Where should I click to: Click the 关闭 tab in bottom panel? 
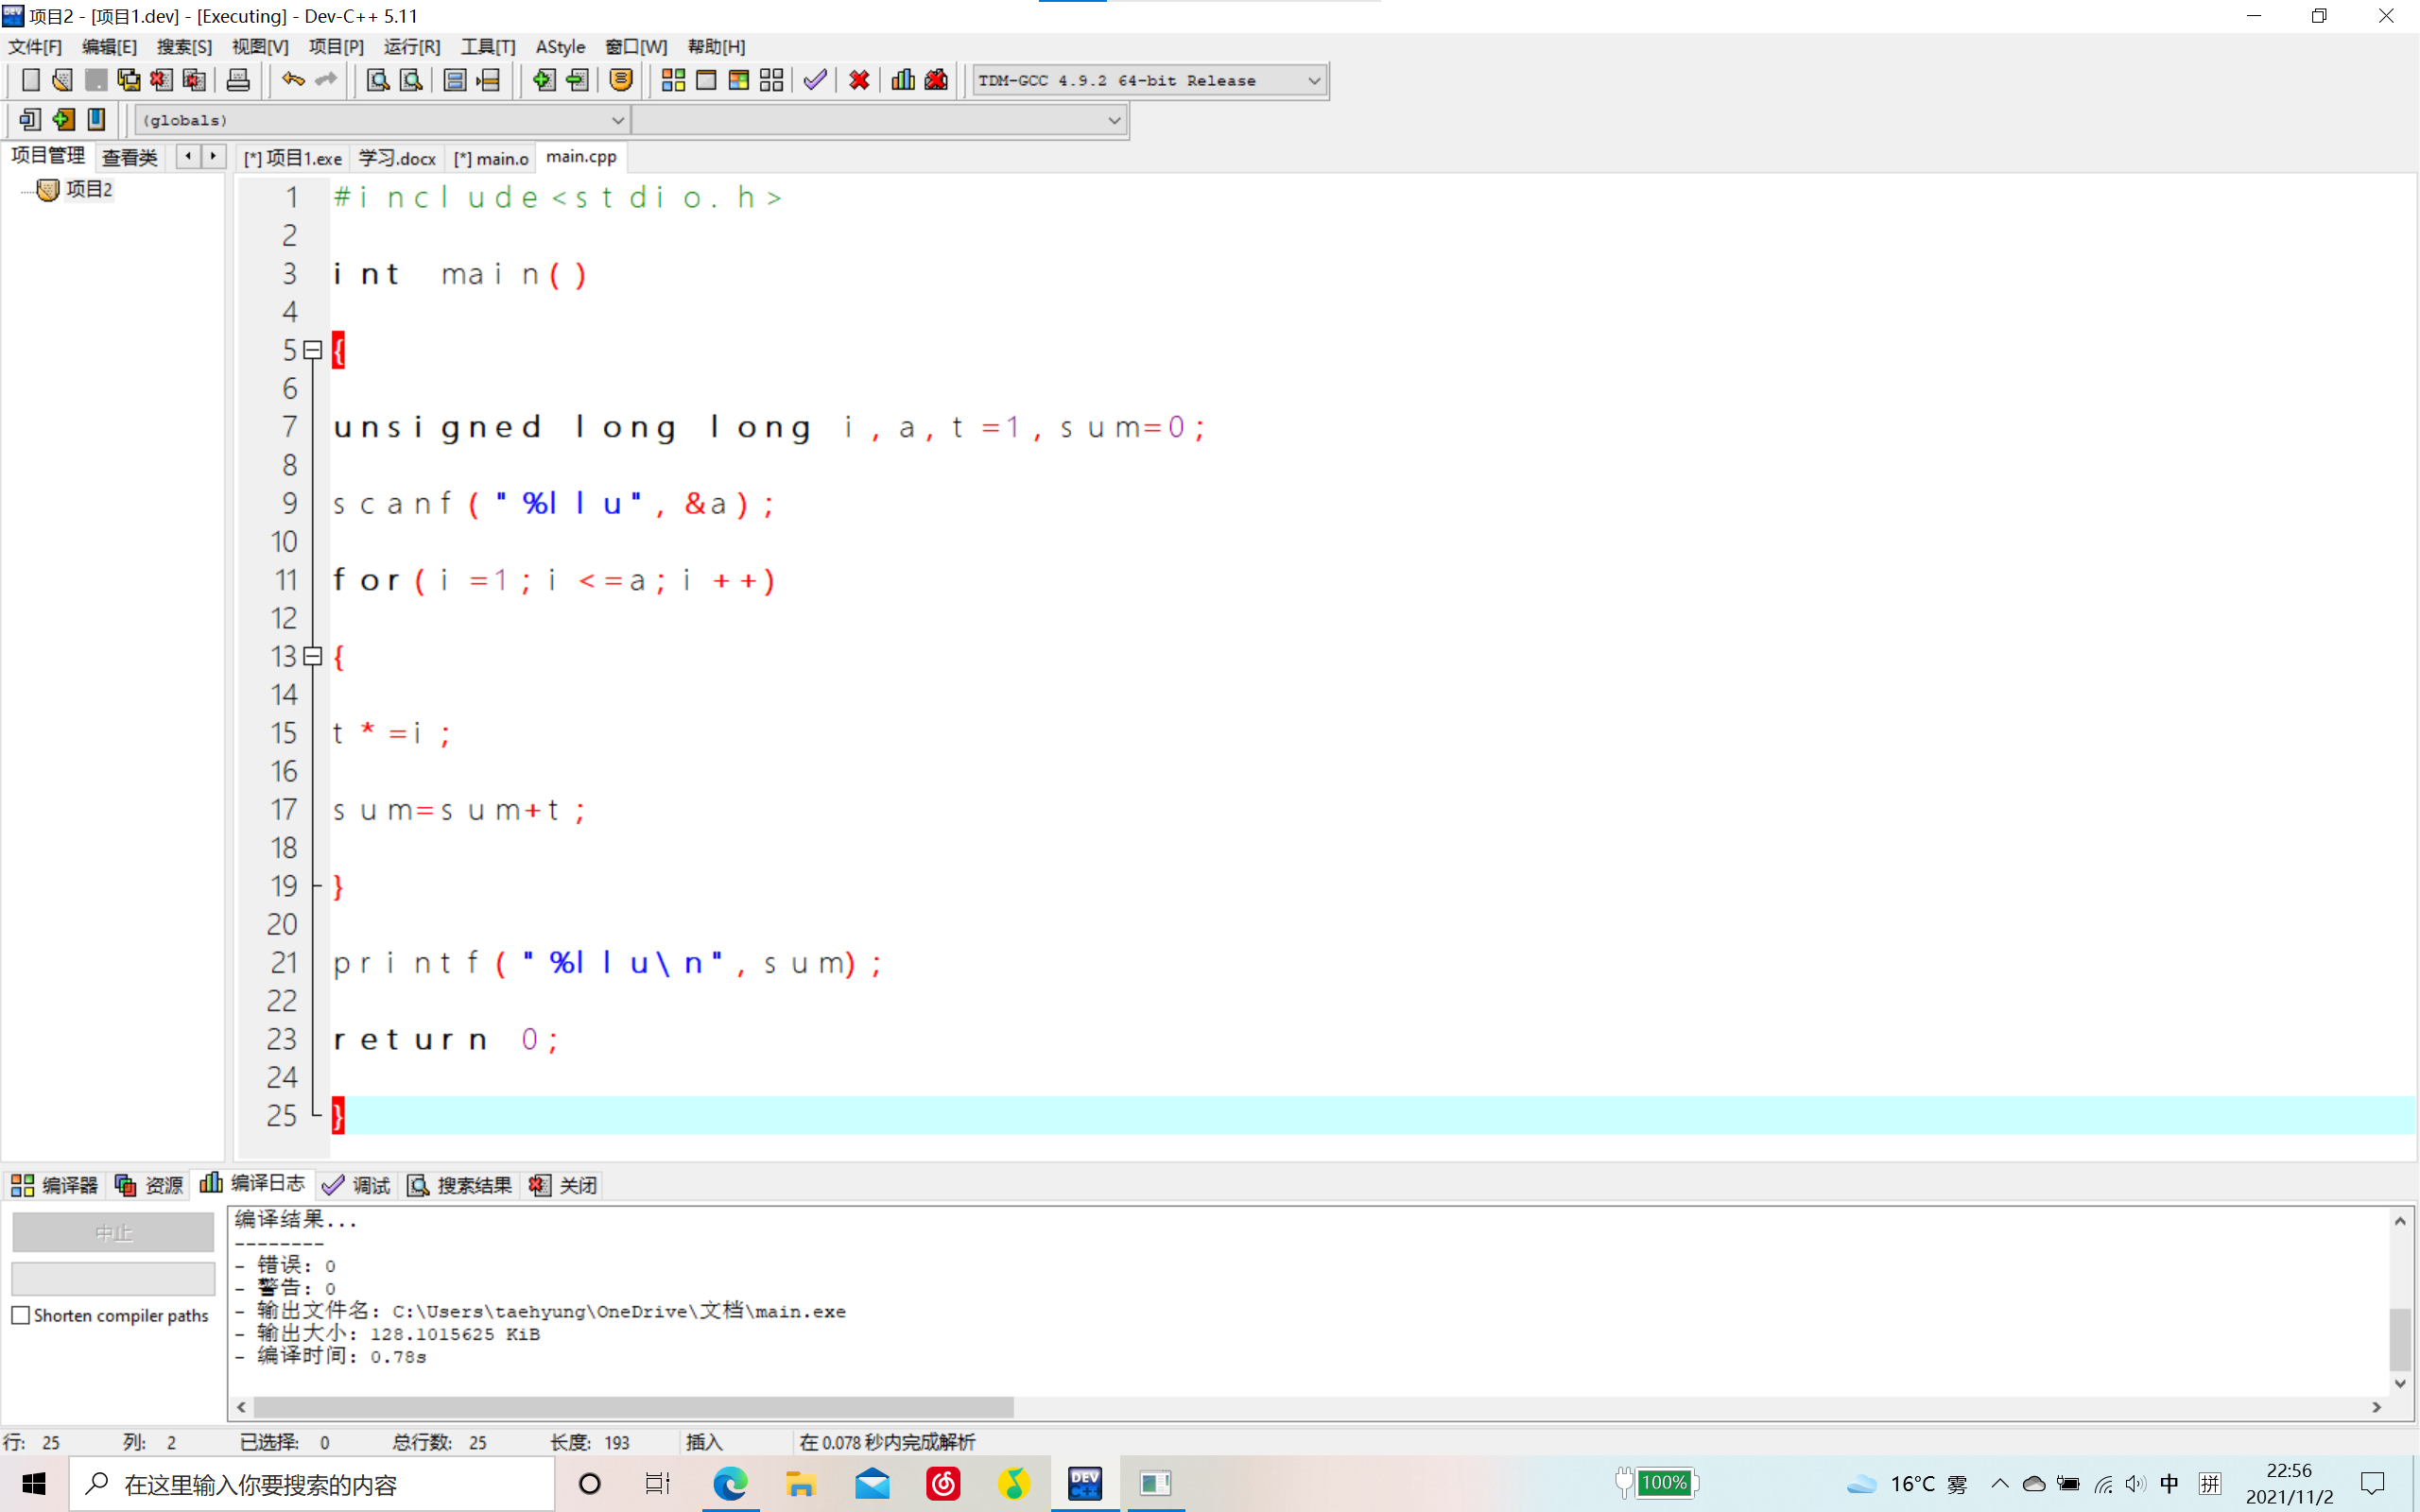coord(564,1185)
